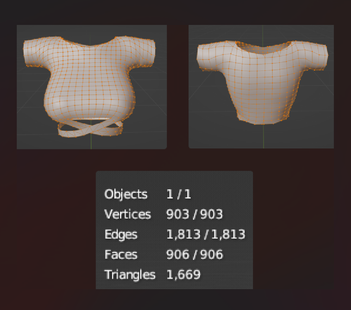351x310 pixels.
Task: Click the crossed straps under left shirt mesh
Action: point(90,128)
